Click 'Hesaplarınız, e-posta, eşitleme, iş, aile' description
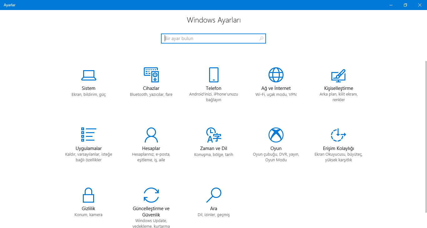Viewport: 427px width, 228px height. tap(151, 157)
